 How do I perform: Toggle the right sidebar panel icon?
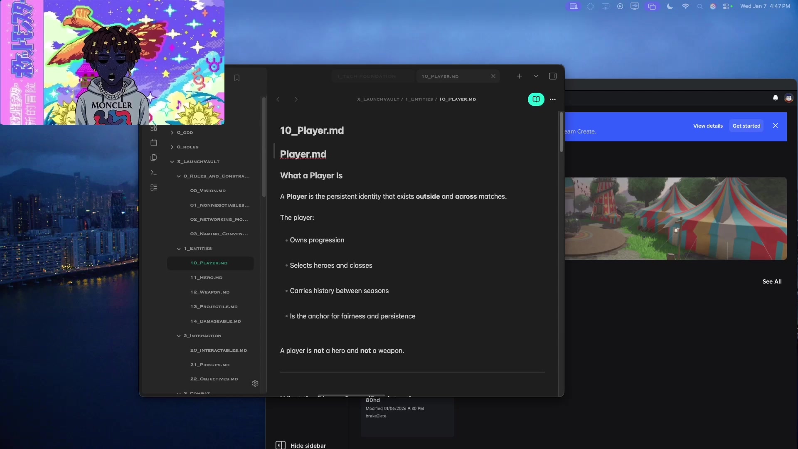(553, 76)
